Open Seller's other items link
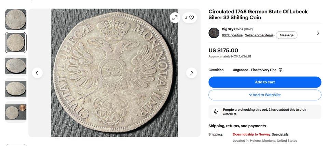This screenshot has height=146, width=328. pyautogui.click(x=259, y=35)
